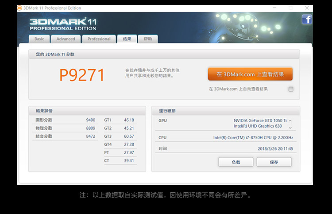Image resolution: width=332 pixels, height=214 pixels.
Task: Close the 3DMark 11 window
Action: tap(307, 8)
